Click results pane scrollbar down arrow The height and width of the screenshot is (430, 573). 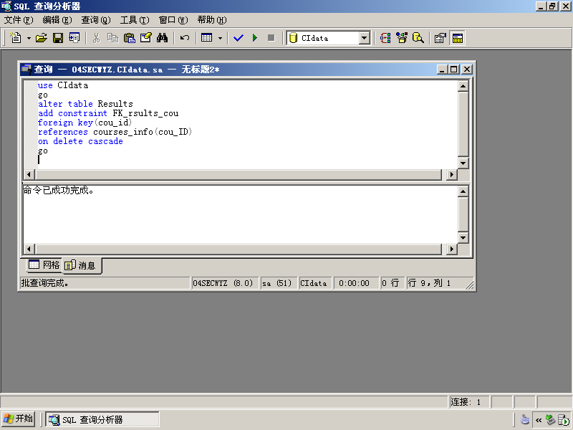coord(463,238)
